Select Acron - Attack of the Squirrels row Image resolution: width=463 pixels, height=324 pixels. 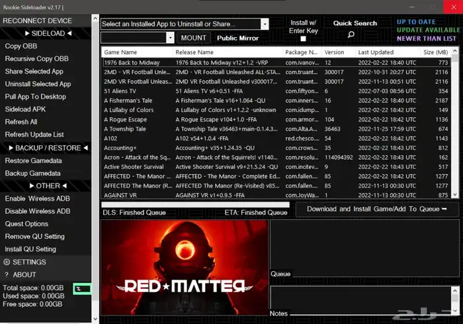[x=276, y=158]
